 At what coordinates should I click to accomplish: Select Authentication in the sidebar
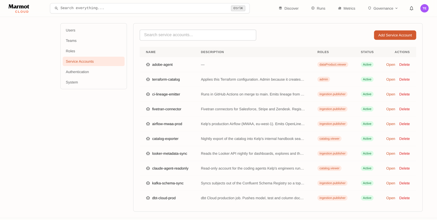tap(93, 72)
